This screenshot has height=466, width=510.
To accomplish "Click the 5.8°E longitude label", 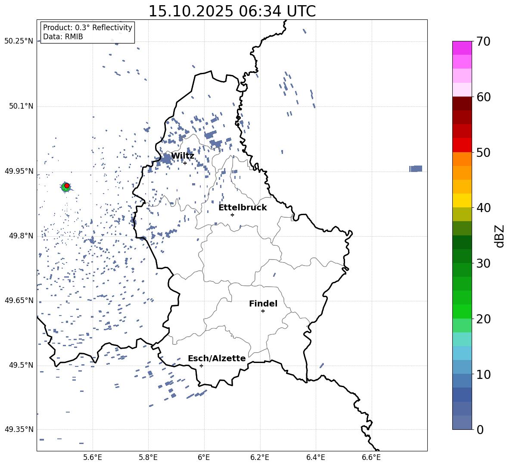I will point(148,457).
